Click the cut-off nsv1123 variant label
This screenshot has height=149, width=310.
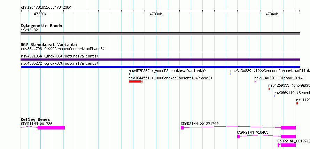[x=303, y=100]
